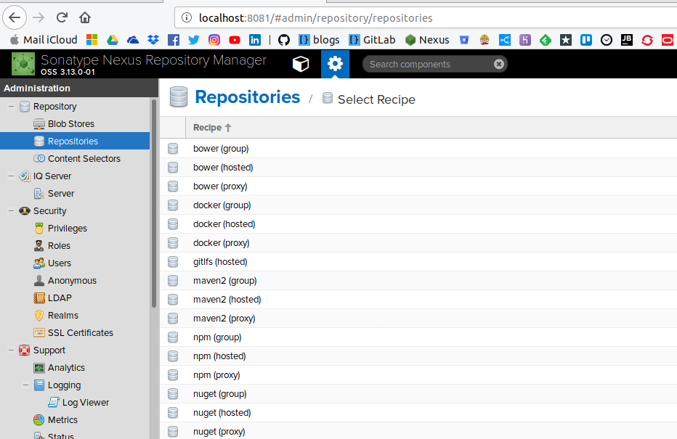Open Realms settings
The image size is (677, 439).
pos(75,315)
